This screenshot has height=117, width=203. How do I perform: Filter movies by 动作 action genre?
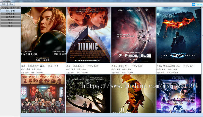point(10,23)
